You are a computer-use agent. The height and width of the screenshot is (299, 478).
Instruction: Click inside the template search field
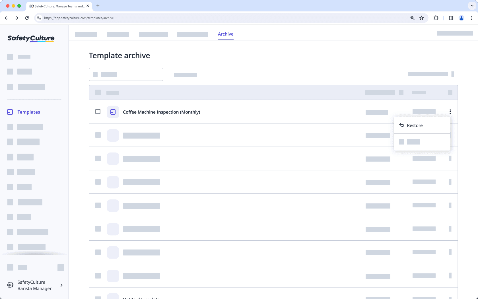click(126, 74)
